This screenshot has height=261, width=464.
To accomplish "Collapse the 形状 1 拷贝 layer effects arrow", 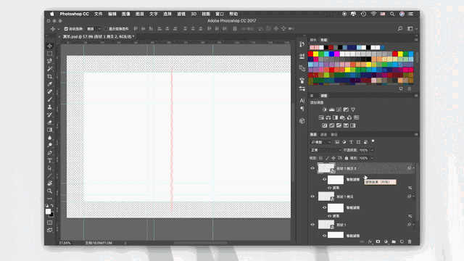I will tap(414, 196).
